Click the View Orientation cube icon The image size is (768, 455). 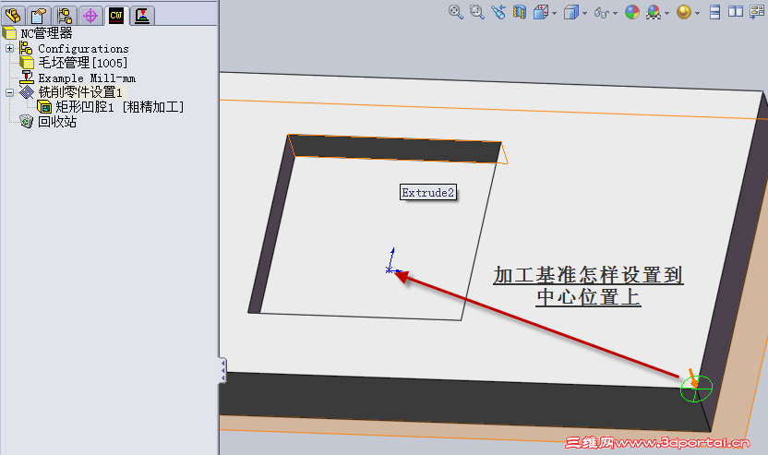click(x=540, y=12)
